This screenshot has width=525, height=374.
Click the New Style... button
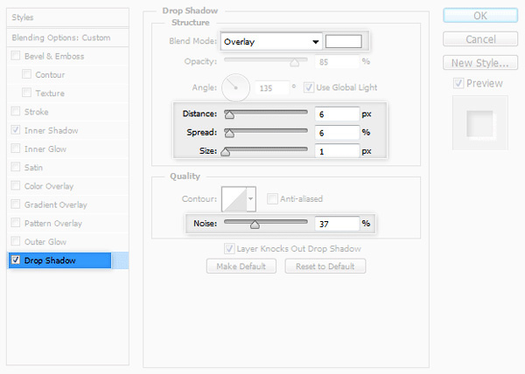coord(480,63)
